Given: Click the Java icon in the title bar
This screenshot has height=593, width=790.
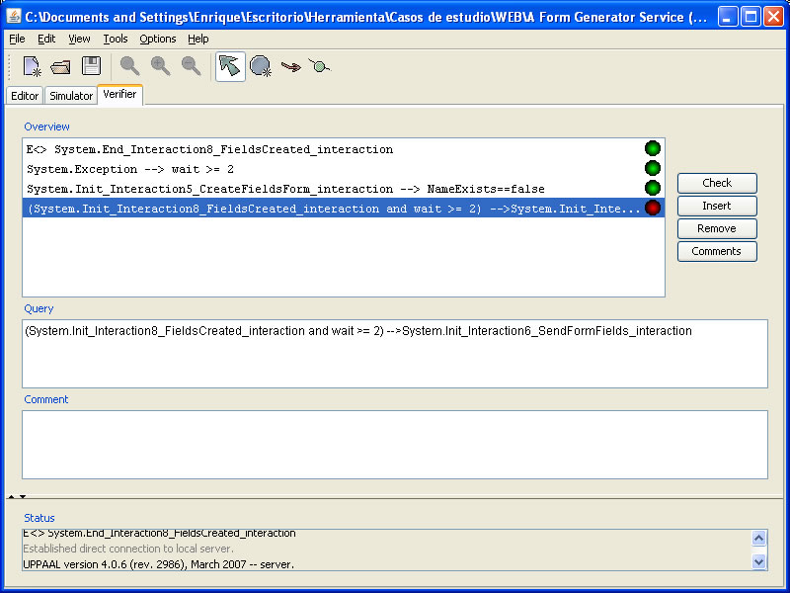Looking at the screenshot, I should (14, 17).
